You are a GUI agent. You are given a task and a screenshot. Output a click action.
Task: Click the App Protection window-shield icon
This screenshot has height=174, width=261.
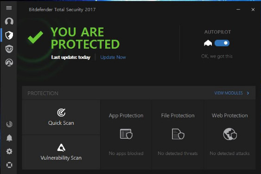126,134
